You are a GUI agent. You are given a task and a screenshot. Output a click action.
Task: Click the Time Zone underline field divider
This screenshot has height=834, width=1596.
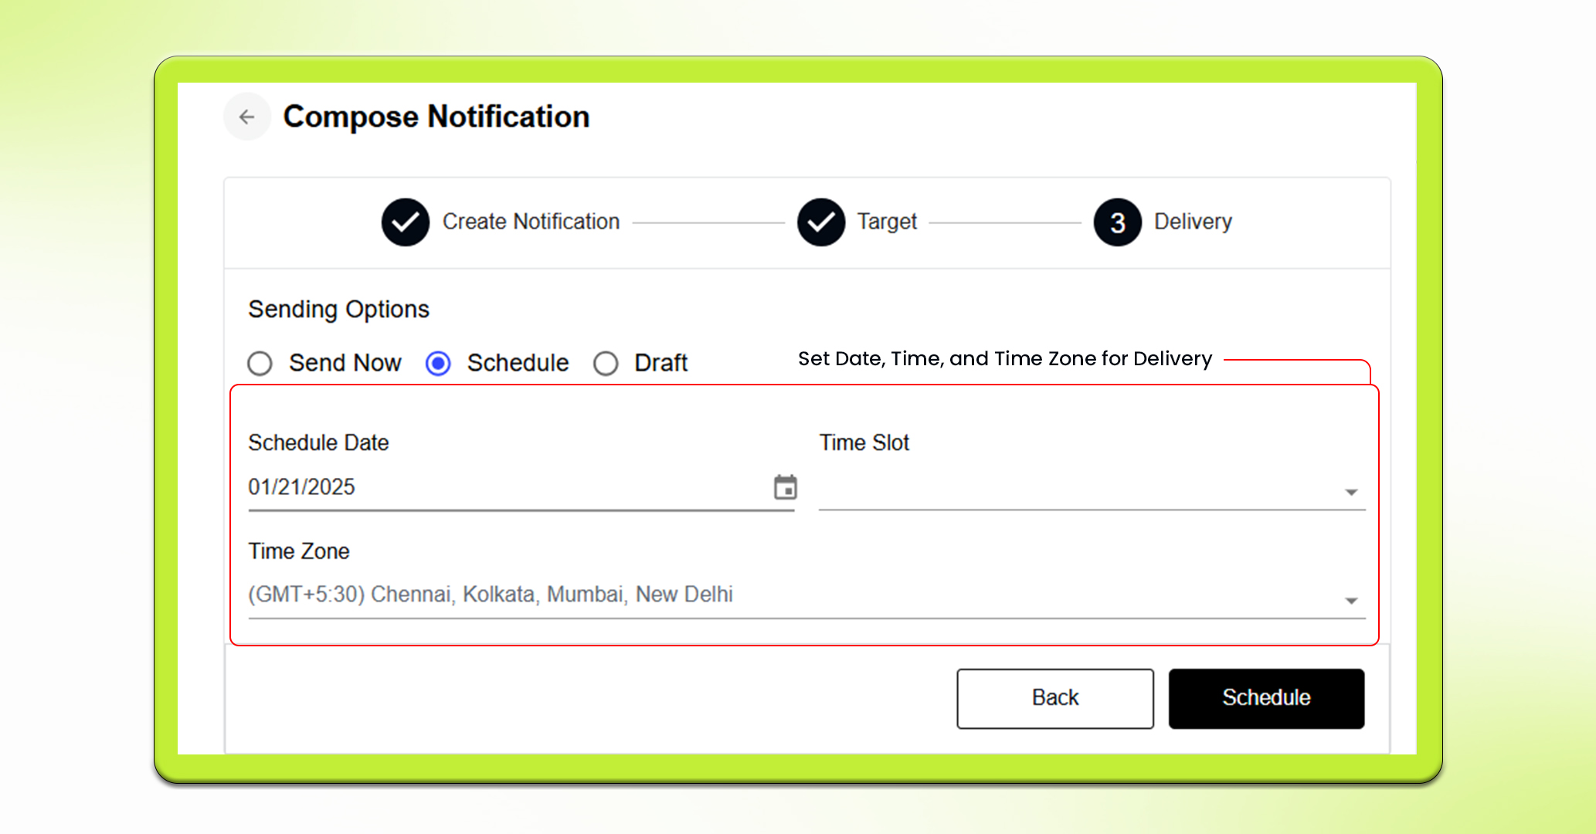pos(803,618)
